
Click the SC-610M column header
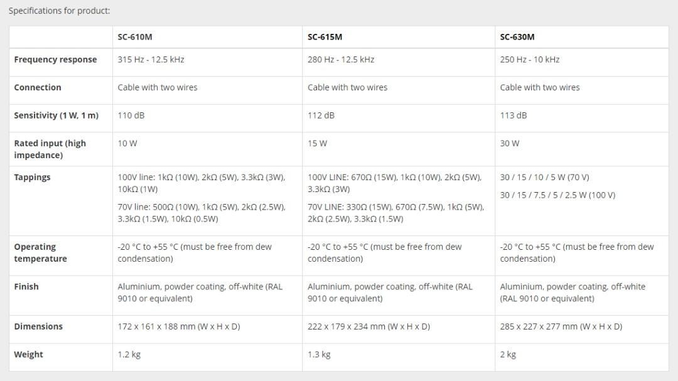(x=135, y=37)
